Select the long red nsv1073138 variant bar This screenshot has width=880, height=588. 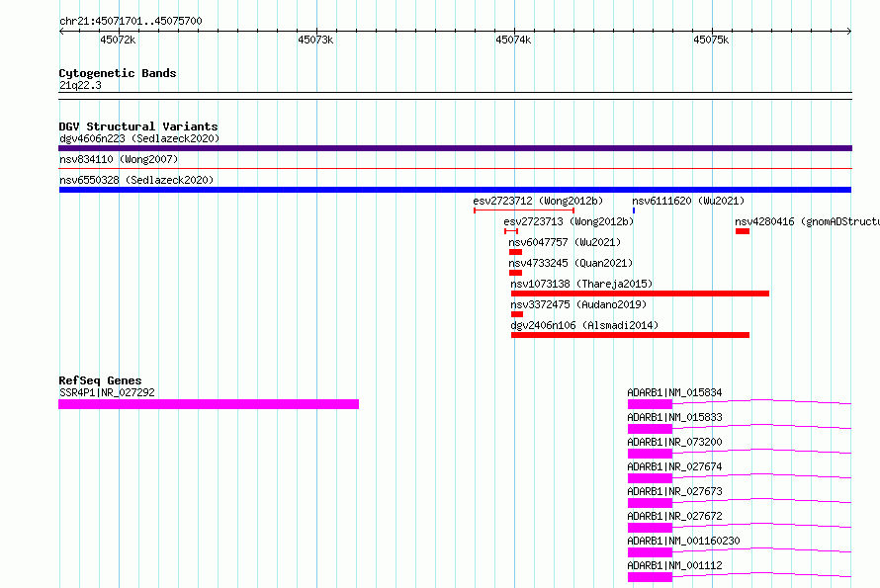tap(640, 294)
